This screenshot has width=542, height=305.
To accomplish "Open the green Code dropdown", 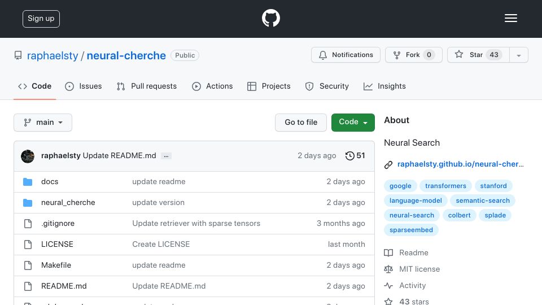I will point(353,123).
